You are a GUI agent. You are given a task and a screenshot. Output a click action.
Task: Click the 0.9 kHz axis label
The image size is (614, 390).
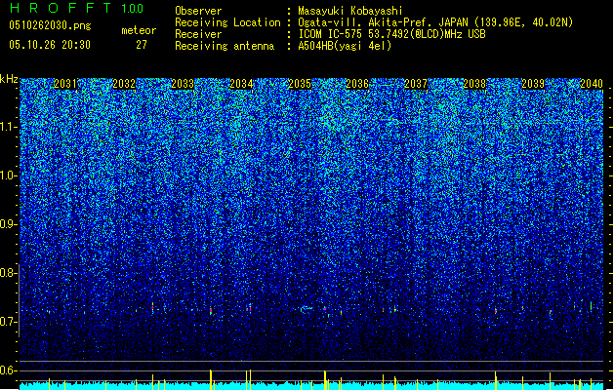click(8, 224)
